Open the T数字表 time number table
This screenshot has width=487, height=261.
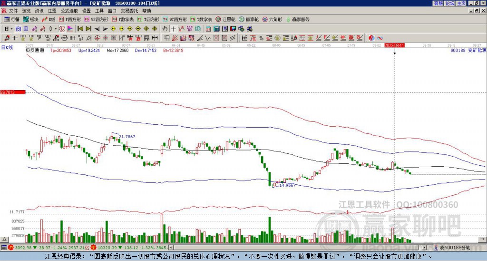coord(202,19)
